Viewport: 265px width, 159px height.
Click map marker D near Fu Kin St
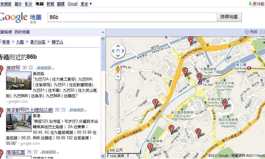tap(198, 133)
